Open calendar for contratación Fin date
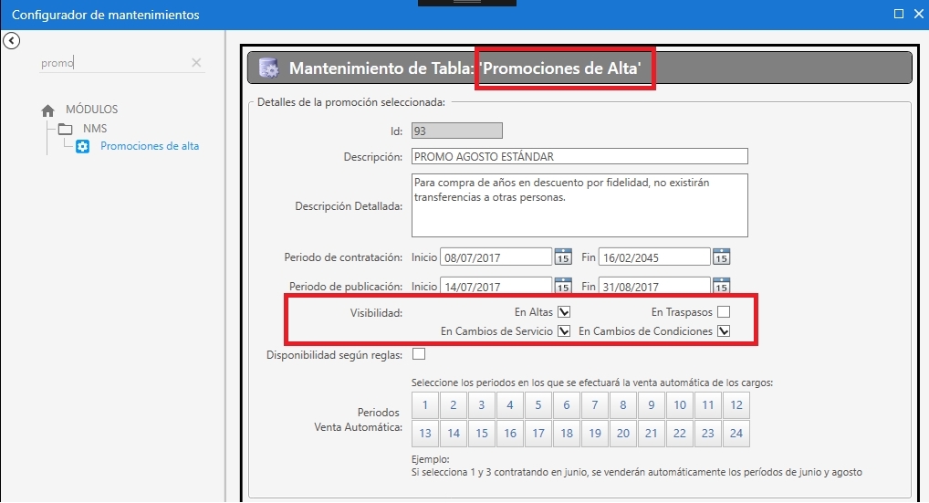 coord(721,257)
